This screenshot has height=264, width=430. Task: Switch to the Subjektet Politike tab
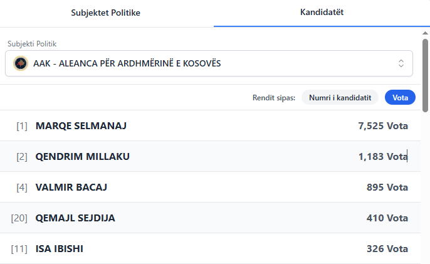[105, 13]
